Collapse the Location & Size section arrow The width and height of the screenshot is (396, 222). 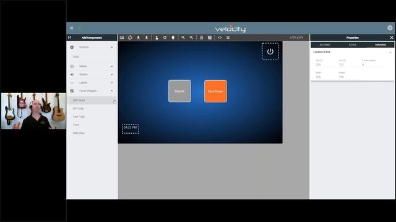[390, 52]
